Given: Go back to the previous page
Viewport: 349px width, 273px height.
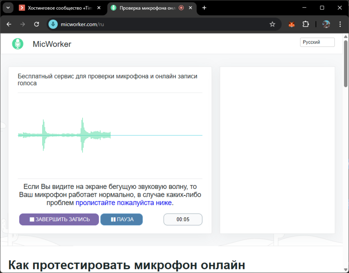Looking at the screenshot, I should (x=9, y=24).
